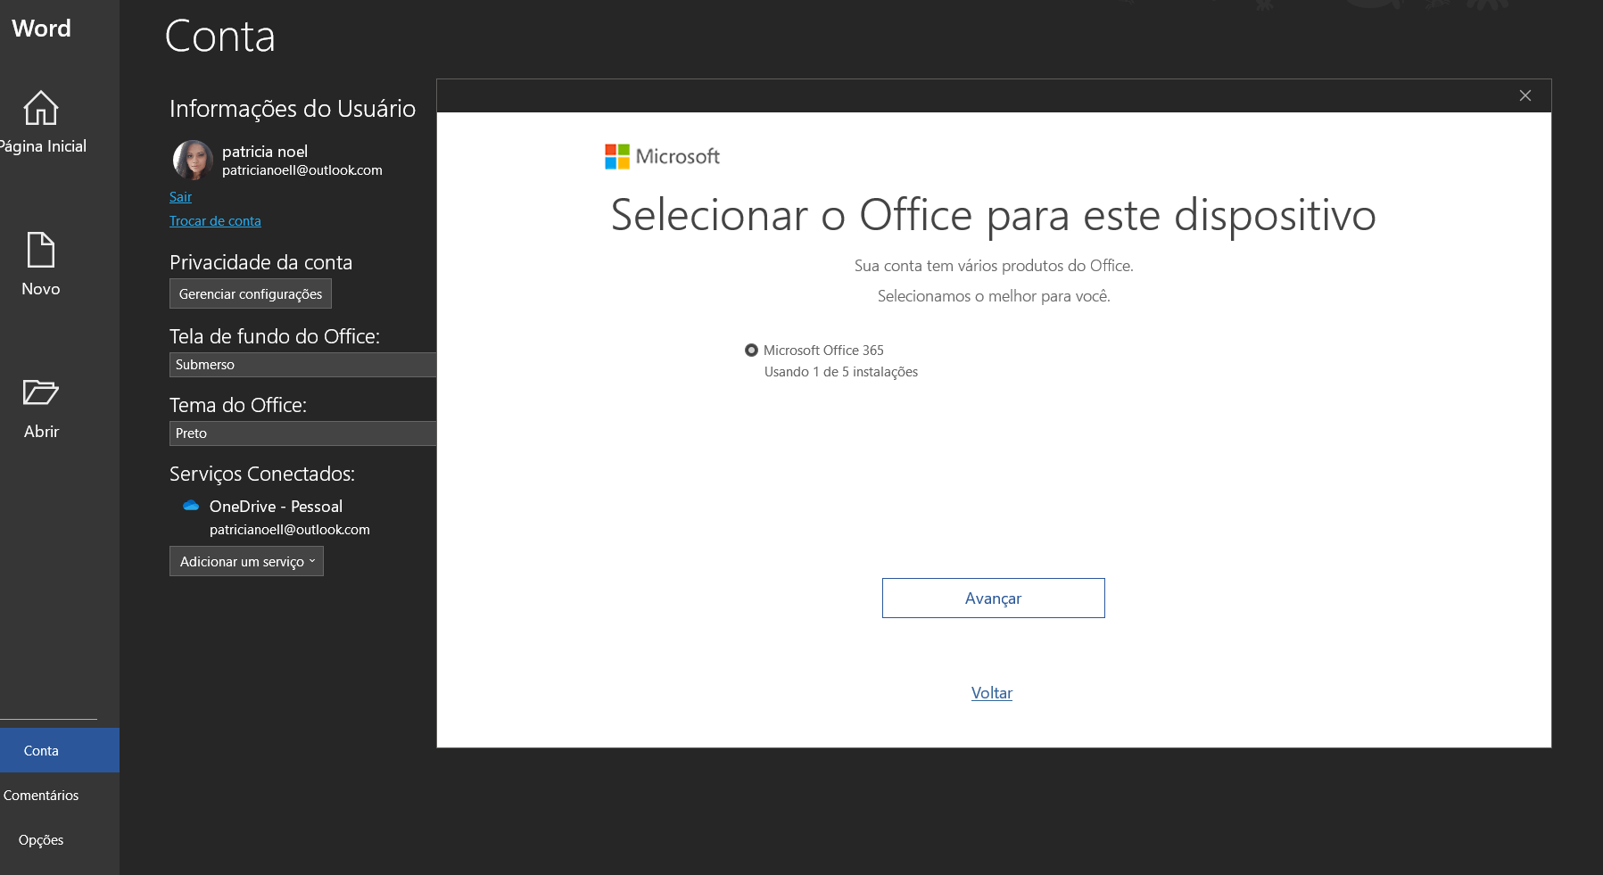Click the Voltar link

[x=992, y=693]
